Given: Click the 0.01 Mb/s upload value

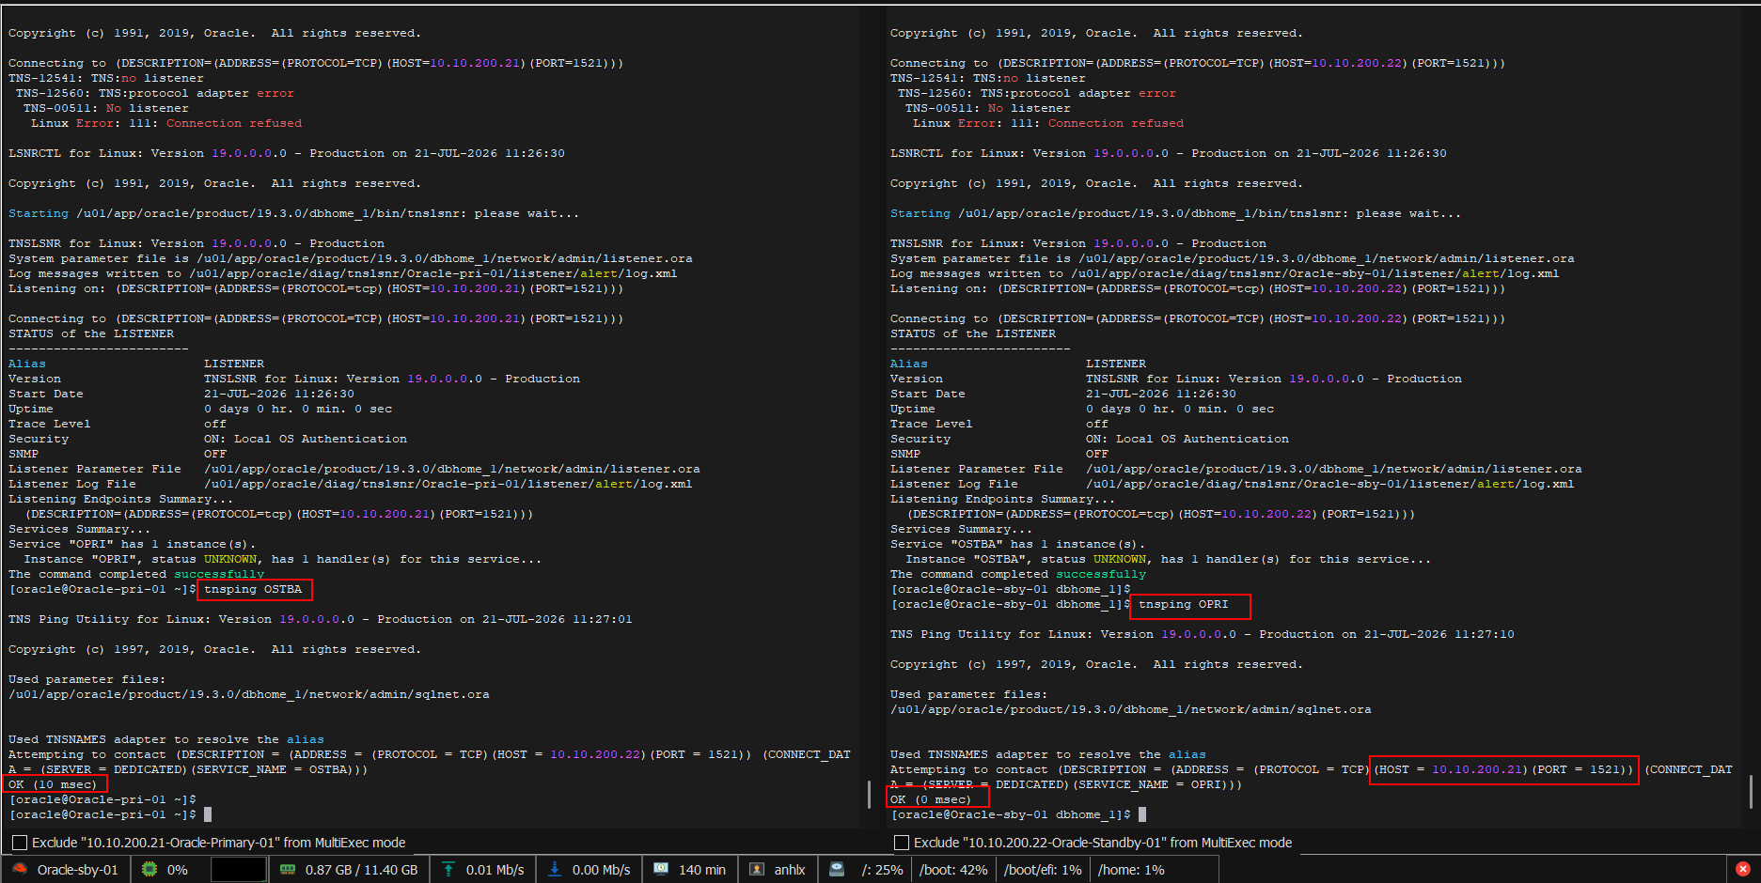Looking at the screenshot, I should 495,870.
